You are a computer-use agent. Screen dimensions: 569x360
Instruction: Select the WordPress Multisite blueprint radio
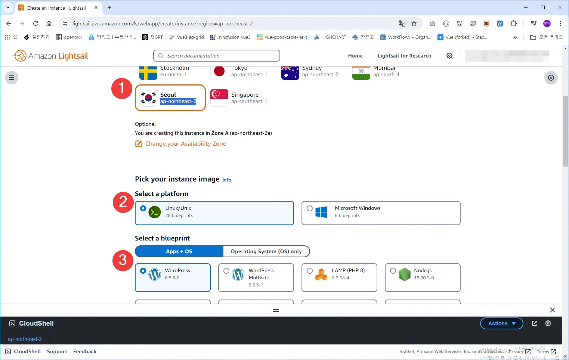(226, 271)
